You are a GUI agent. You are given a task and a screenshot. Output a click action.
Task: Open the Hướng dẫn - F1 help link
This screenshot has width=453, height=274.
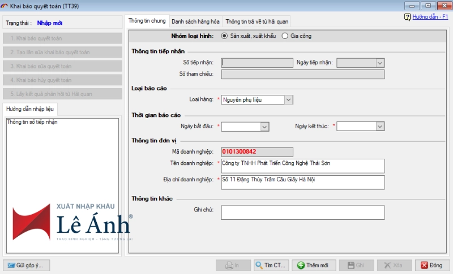(x=430, y=18)
